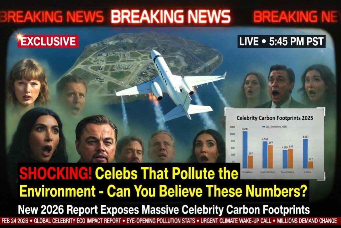Click URGENT CLIMATE WAKE-UP CALL ticker item
The height and width of the screenshot is (228, 341).
point(236,221)
